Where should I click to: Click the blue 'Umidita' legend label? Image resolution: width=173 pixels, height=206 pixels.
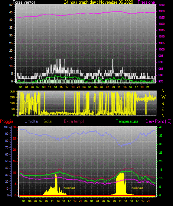(x=31, y=121)
